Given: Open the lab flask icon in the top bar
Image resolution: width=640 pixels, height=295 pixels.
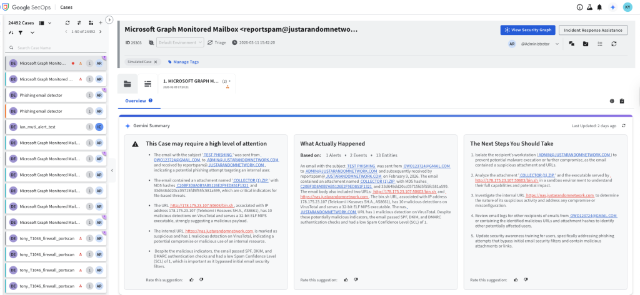Looking at the screenshot, I should (589, 7).
